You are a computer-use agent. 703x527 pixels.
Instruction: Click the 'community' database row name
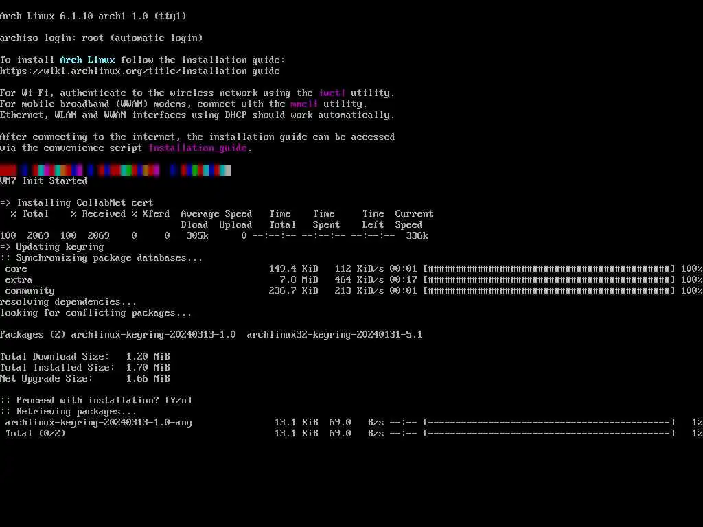point(30,291)
